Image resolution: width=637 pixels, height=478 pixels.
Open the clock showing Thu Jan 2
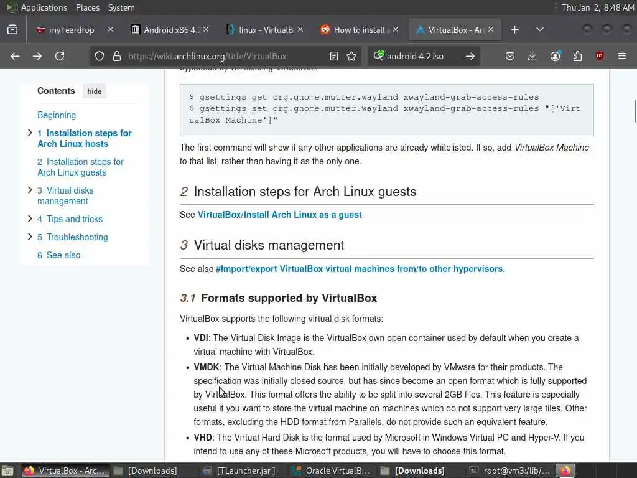click(x=597, y=7)
